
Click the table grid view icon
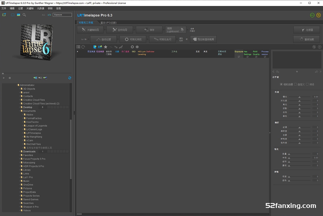[78, 47]
